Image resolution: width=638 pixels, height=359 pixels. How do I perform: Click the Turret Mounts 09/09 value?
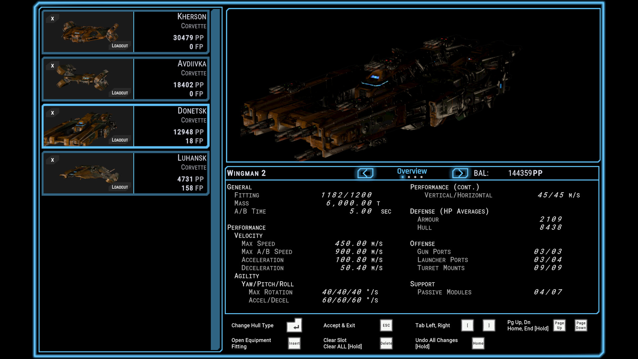tap(548, 268)
